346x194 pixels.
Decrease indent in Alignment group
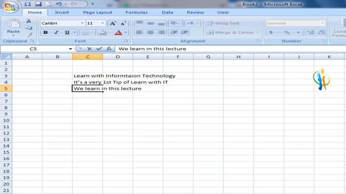(174, 32)
